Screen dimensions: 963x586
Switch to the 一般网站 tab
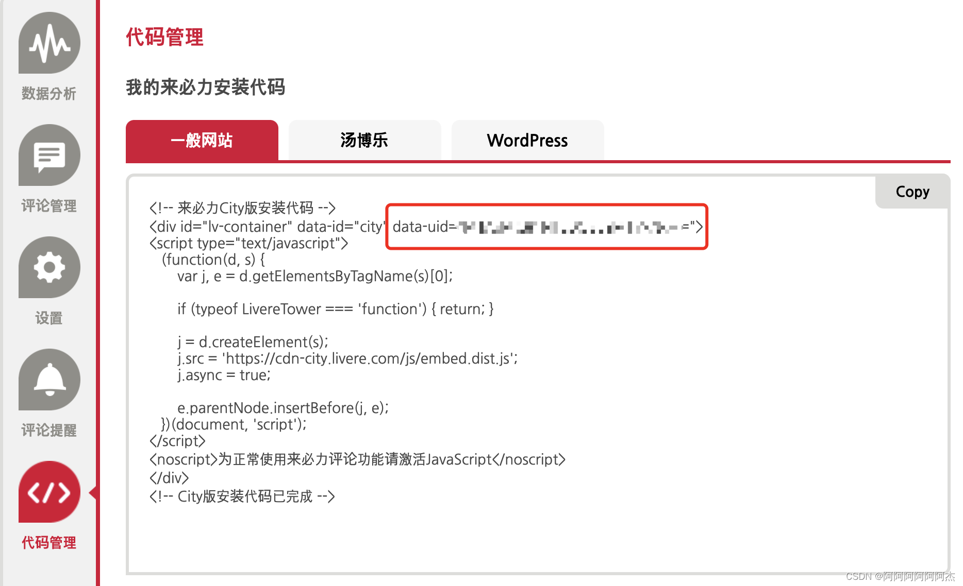[202, 140]
